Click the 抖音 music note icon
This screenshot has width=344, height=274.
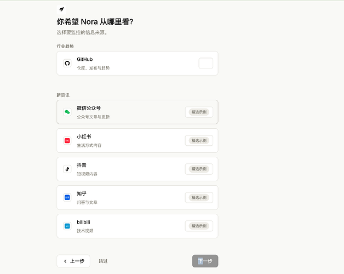(x=67, y=169)
